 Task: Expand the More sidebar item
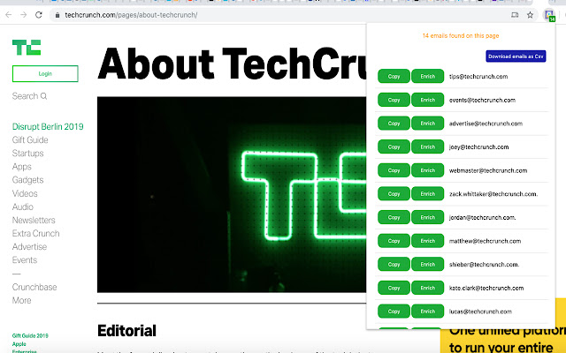tap(21, 300)
